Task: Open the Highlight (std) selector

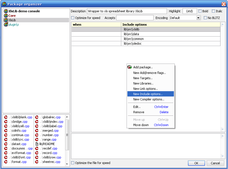Action: tap(190, 11)
